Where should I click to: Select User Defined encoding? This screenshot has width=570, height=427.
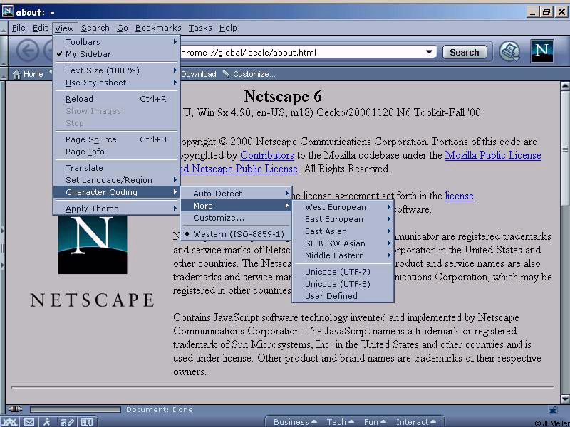(x=343, y=296)
